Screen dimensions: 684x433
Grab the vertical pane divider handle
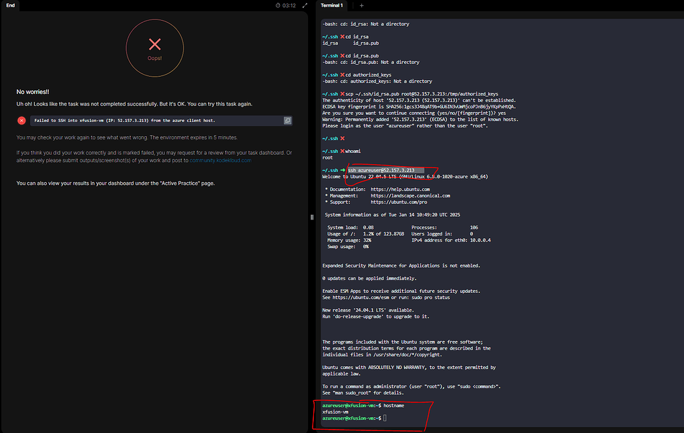(312, 217)
